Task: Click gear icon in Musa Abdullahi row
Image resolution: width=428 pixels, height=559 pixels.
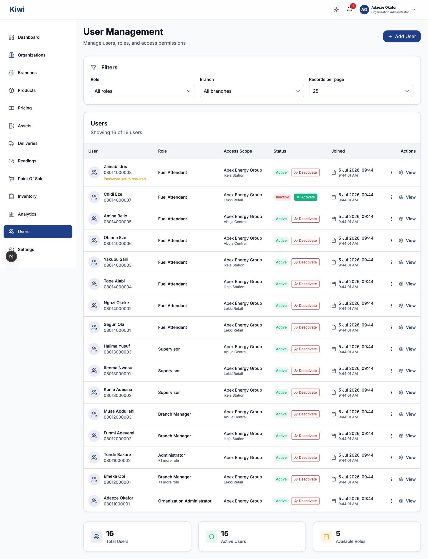Action: click(401, 414)
